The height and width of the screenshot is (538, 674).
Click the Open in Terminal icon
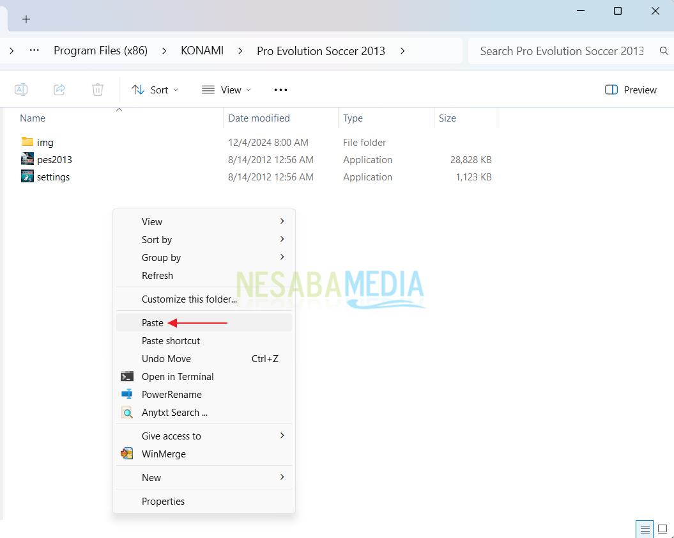click(126, 377)
